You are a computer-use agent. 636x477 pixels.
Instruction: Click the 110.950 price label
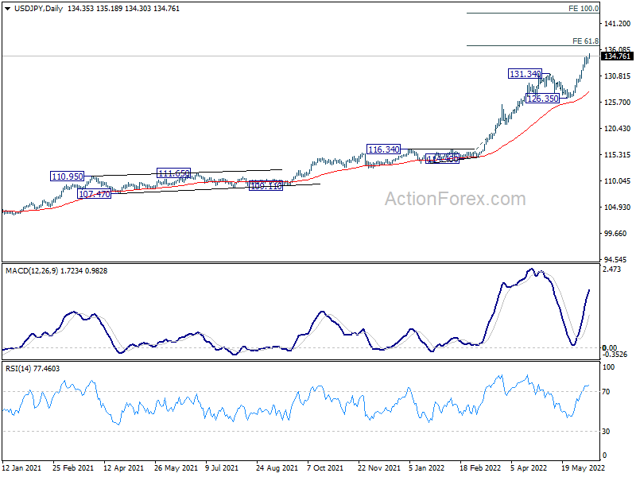pos(68,176)
